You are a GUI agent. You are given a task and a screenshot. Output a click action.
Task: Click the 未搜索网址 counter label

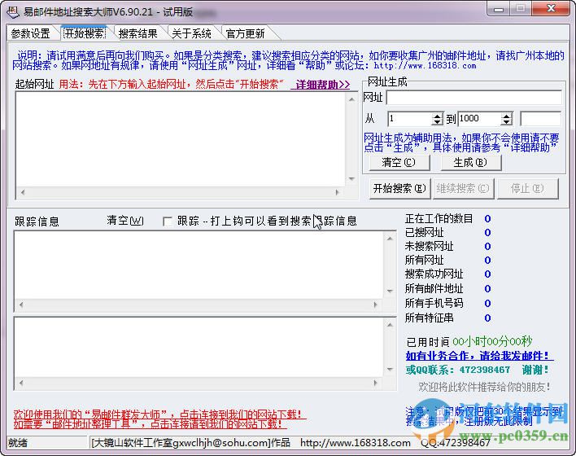point(429,246)
